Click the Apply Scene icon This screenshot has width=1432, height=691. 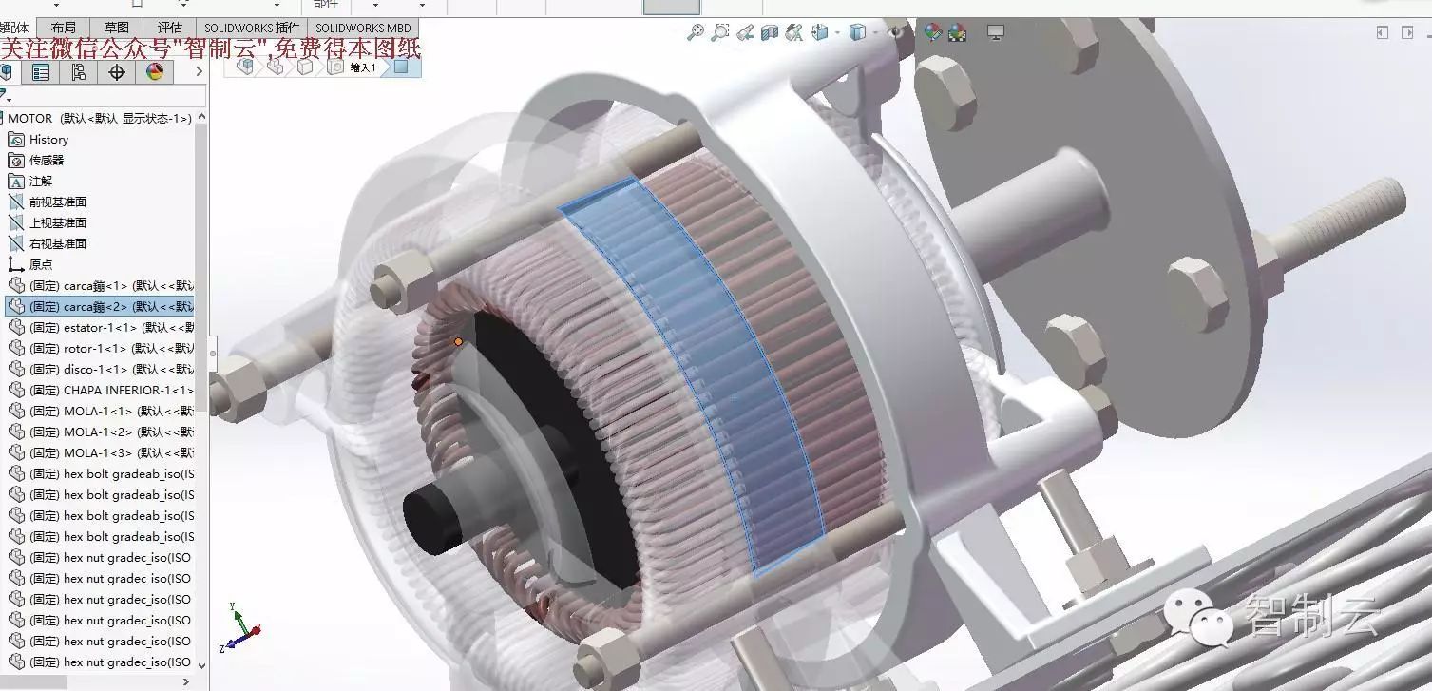pos(957,33)
